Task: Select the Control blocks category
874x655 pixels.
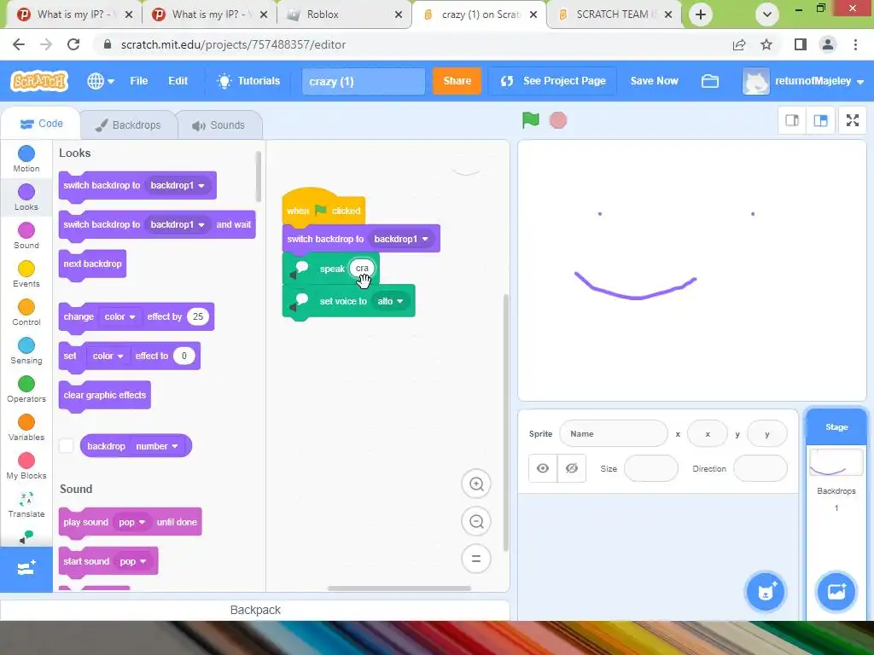Action: 26,312
